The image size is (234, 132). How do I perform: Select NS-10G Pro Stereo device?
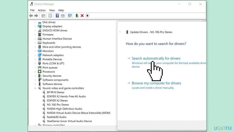(58, 105)
